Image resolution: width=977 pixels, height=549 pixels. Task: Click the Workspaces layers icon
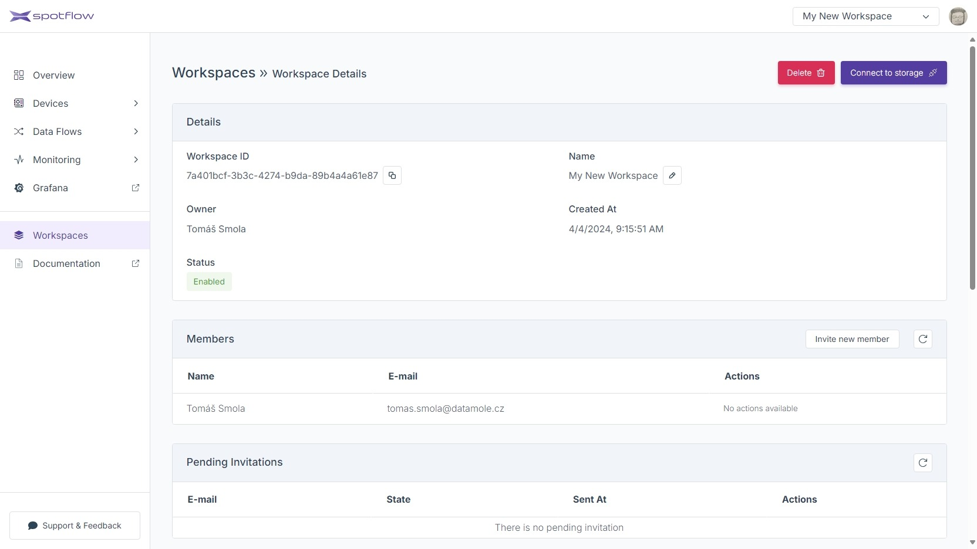click(19, 235)
